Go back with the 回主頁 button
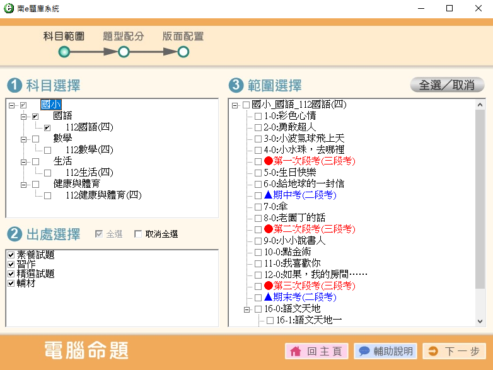Screen dimensions: 493x370 [316, 351]
